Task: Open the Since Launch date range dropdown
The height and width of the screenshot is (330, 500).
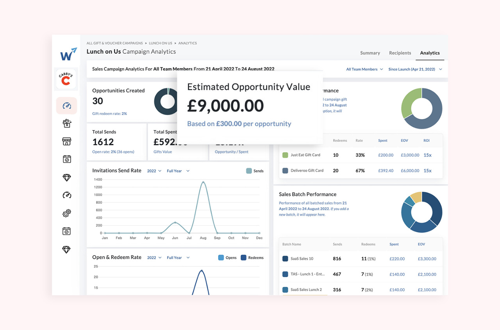Action: 415,69
